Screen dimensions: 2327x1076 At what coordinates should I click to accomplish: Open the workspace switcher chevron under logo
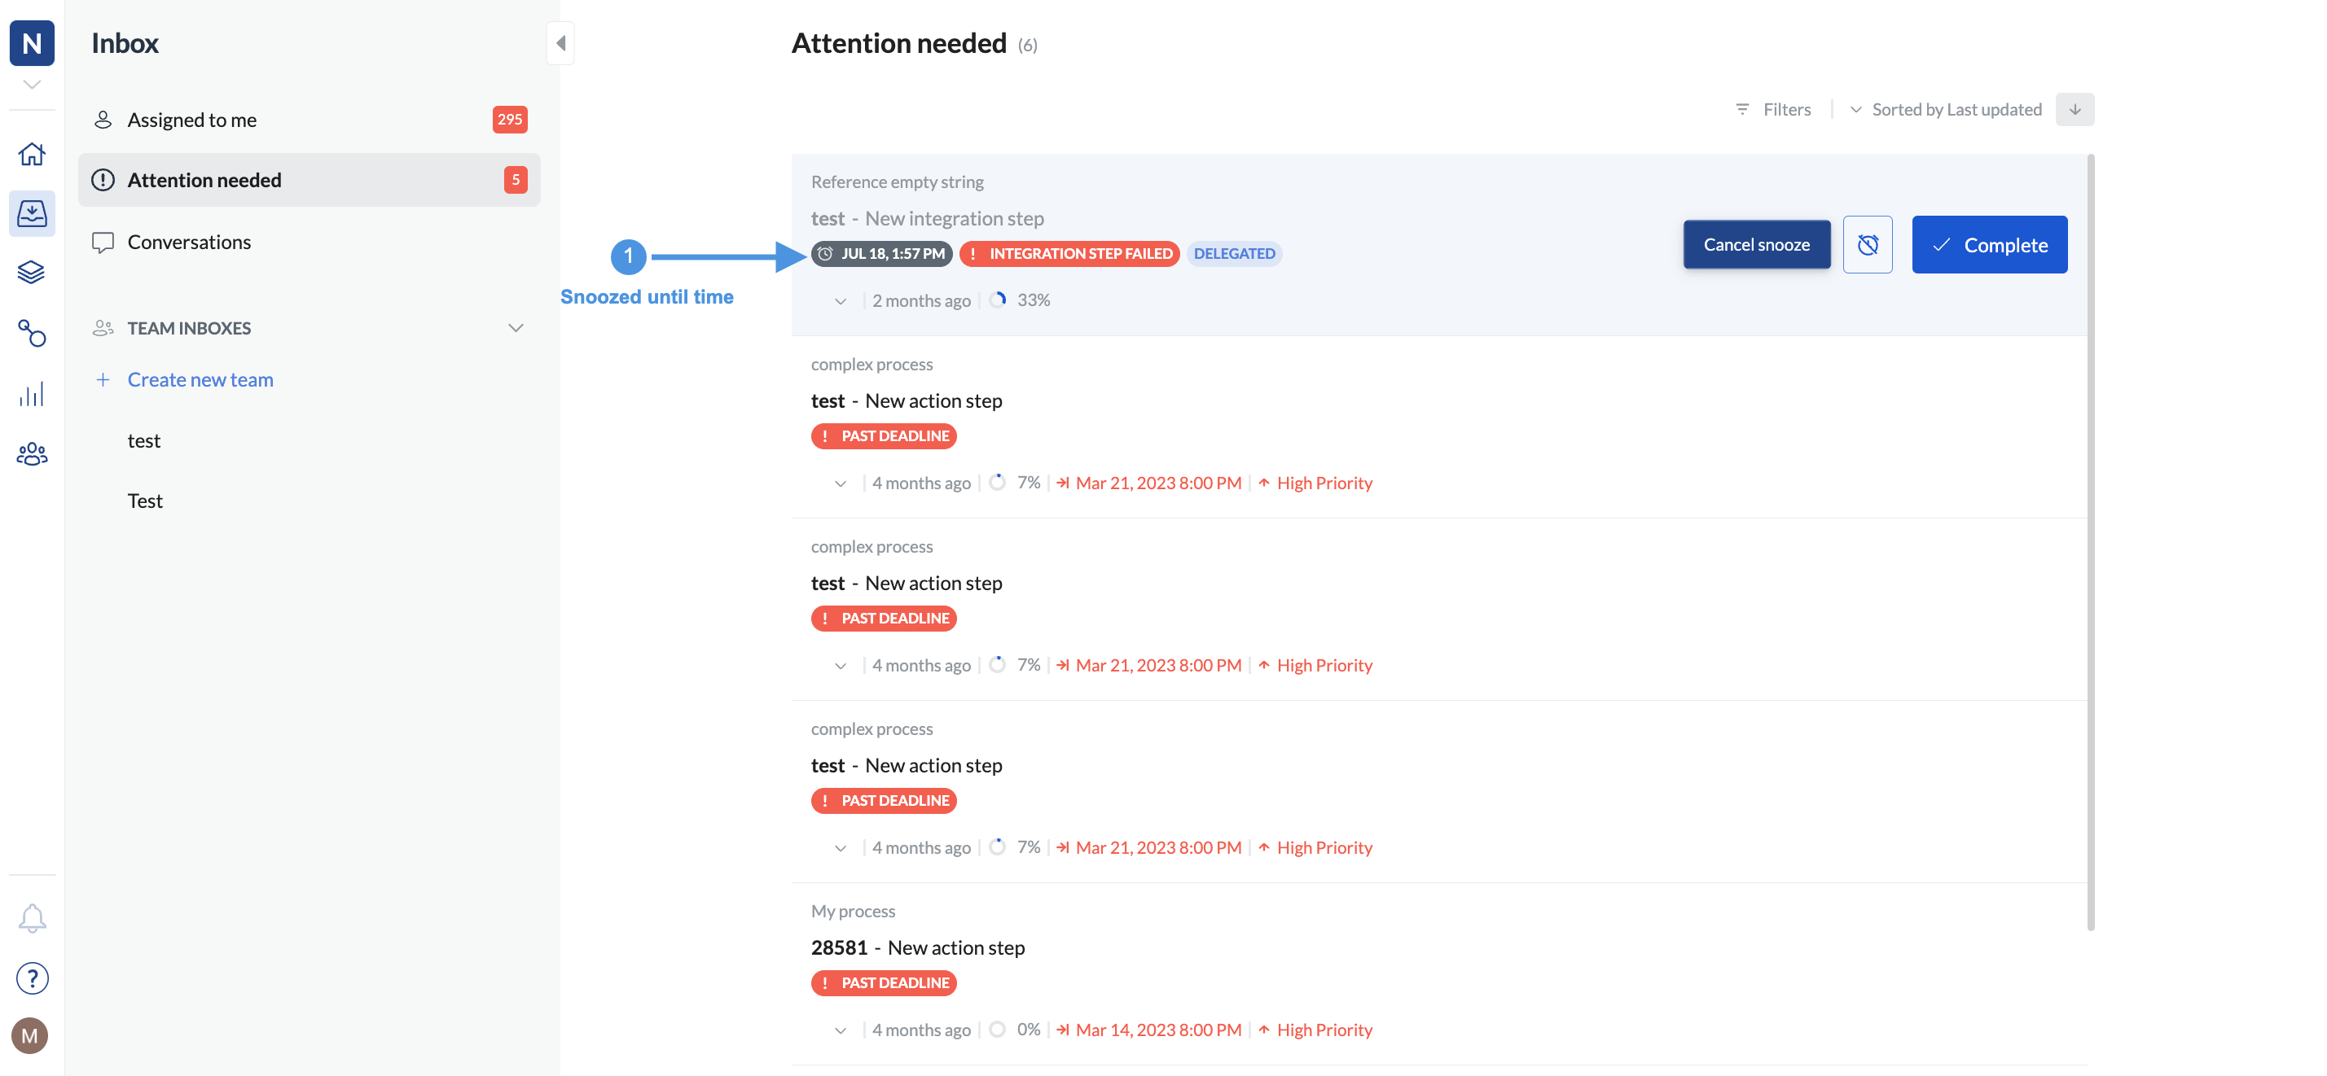32,85
